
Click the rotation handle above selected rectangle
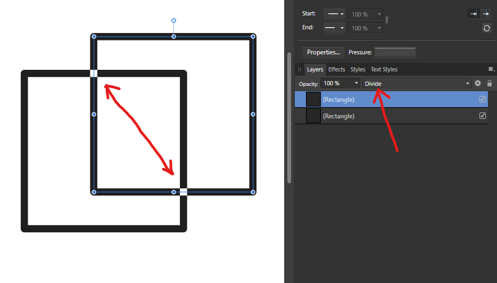point(173,21)
